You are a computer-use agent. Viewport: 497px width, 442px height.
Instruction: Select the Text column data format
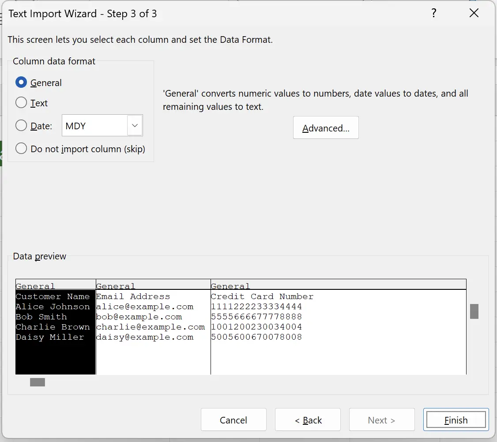click(21, 103)
